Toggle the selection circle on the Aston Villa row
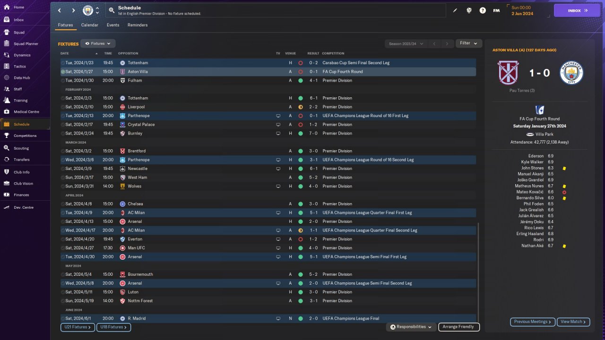605x340 pixels. tap(63, 72)
